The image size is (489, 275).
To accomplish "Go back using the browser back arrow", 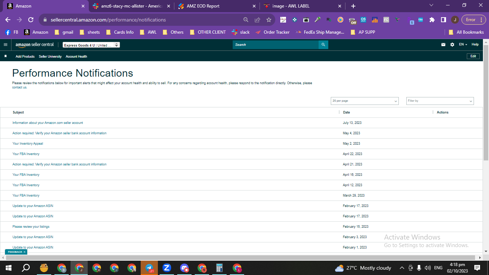I will pos(8,20).
